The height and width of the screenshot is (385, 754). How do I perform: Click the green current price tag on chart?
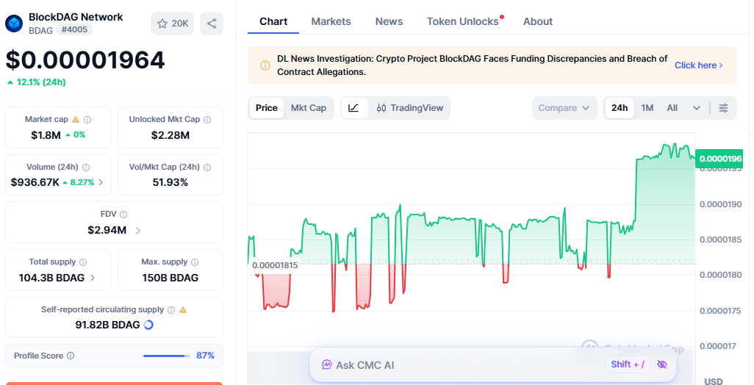click(719, 159)
